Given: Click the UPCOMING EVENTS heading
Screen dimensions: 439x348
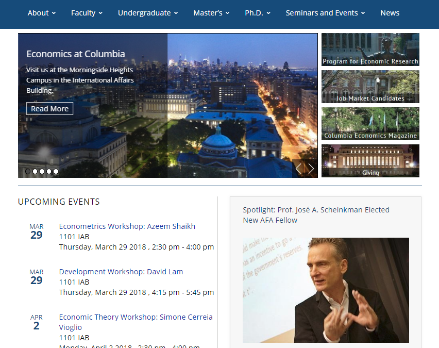Looking at the screenshot, I should pyautogui.click(x=59, y=202).
